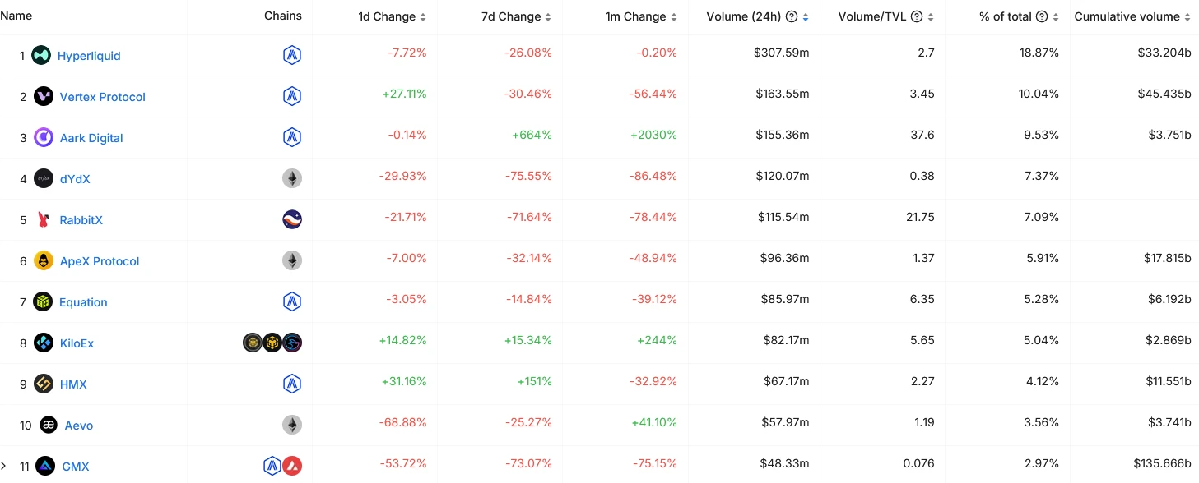Image resolution: width=1199 pixels, height=483 pixels.
Task: Expand the GMX row with the chevron
Action: pyautogui.click(x=4, y=467)
